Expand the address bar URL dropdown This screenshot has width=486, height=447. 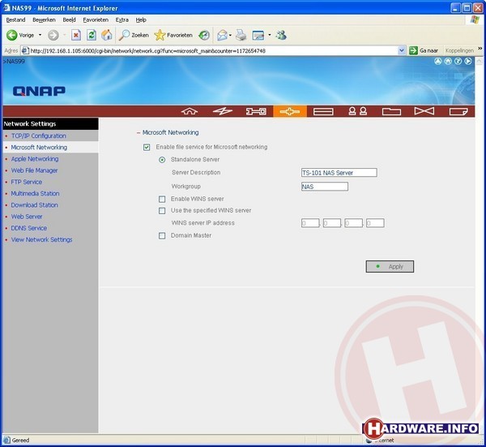tap(402, 50)
